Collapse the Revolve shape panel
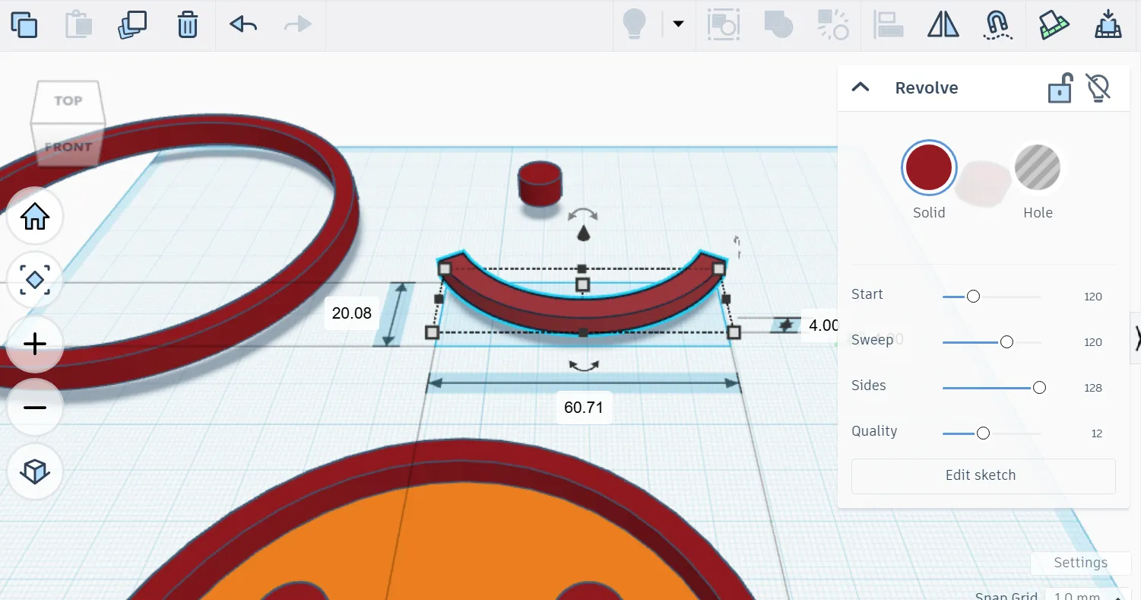The image size is (1141, 600). 860,87
